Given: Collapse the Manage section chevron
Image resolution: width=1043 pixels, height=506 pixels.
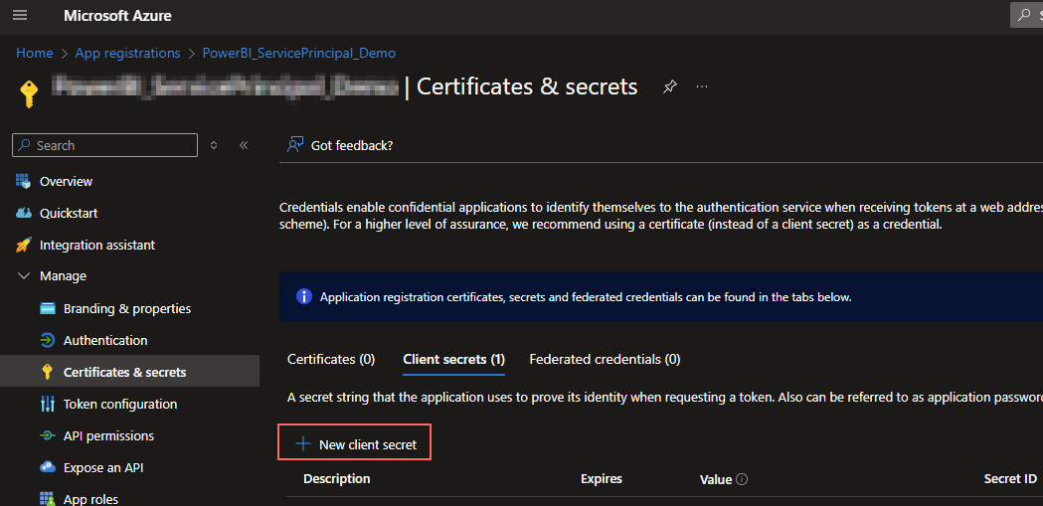Looking at the screenshot, I should [23, 276].
